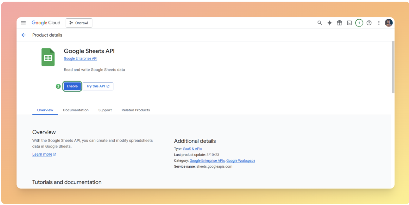The height and width of the screenshot is (205, 409).
Task: View free trial gift offer icon
Action: (x=339, y=23)
